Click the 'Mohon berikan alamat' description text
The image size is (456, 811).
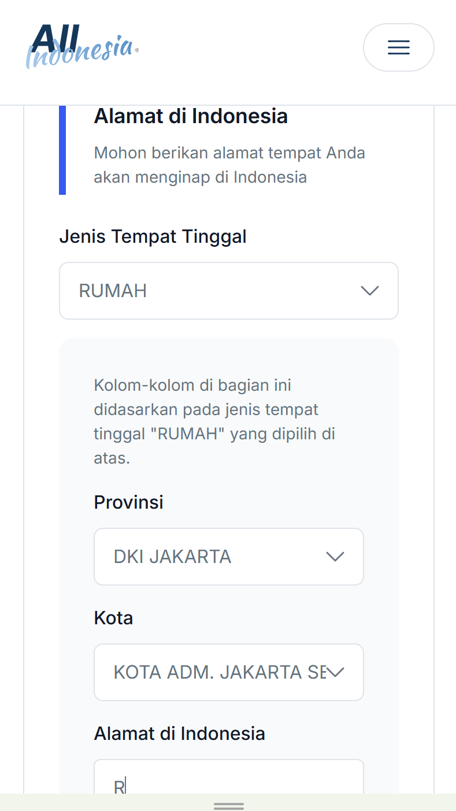coord(229,165)
